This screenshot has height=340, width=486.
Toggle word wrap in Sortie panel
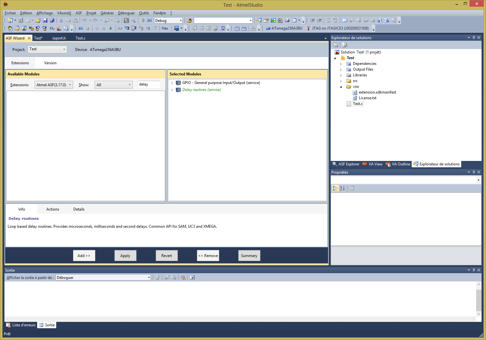click(192, 278)
